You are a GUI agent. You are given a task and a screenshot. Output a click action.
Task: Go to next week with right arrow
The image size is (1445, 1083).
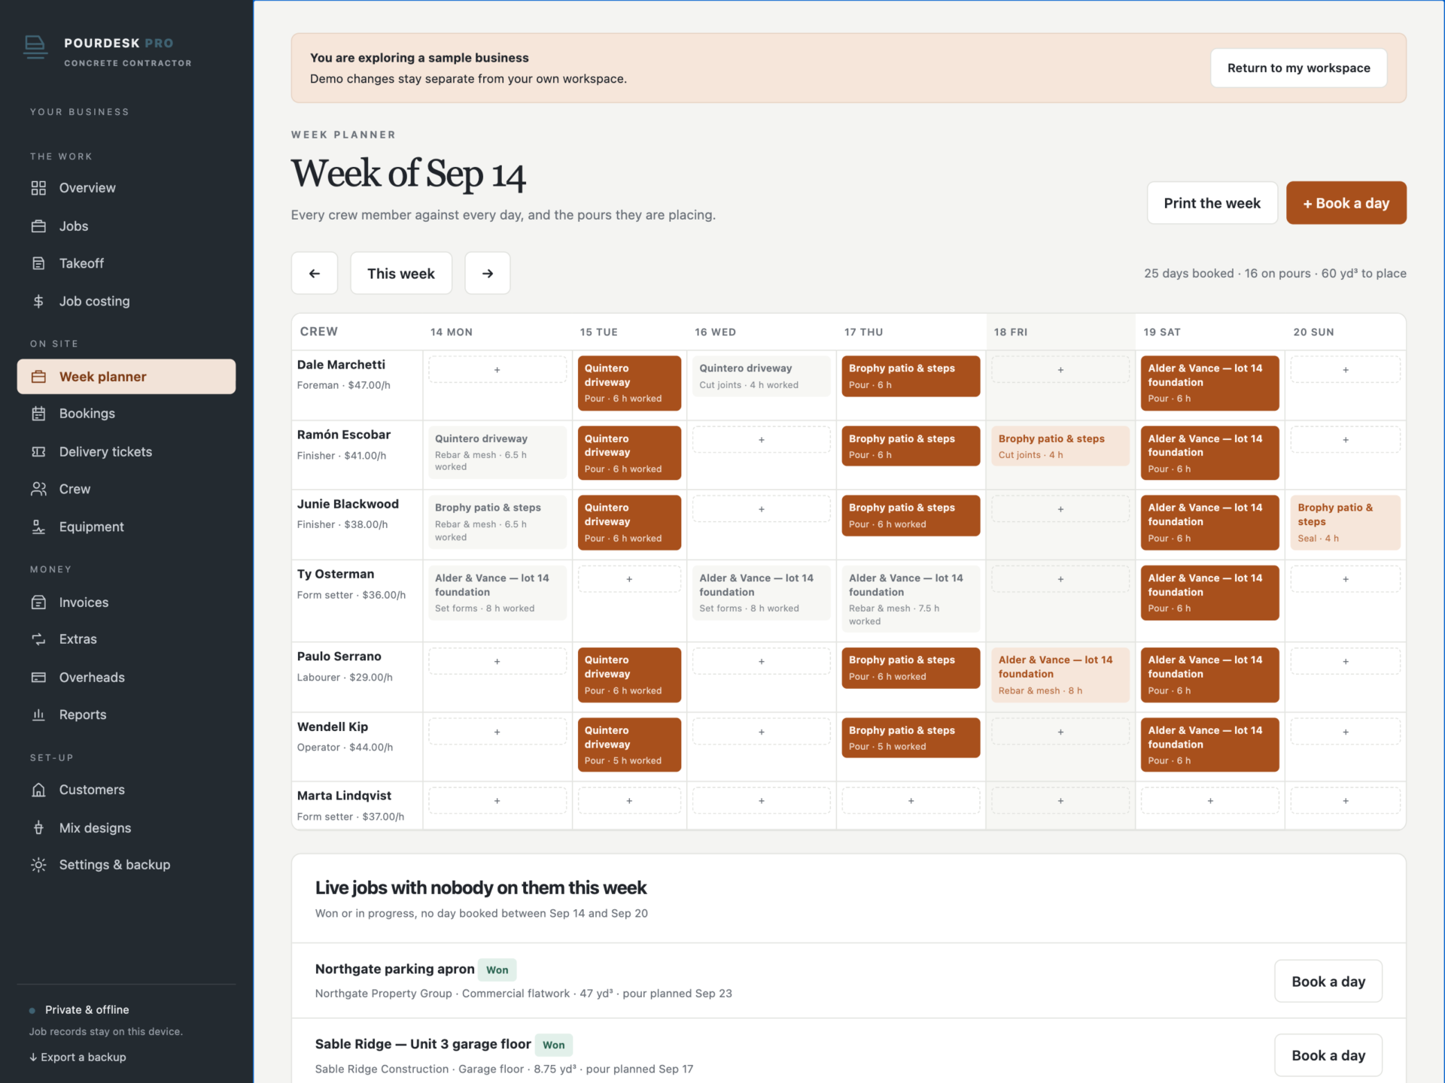[488, 273]
